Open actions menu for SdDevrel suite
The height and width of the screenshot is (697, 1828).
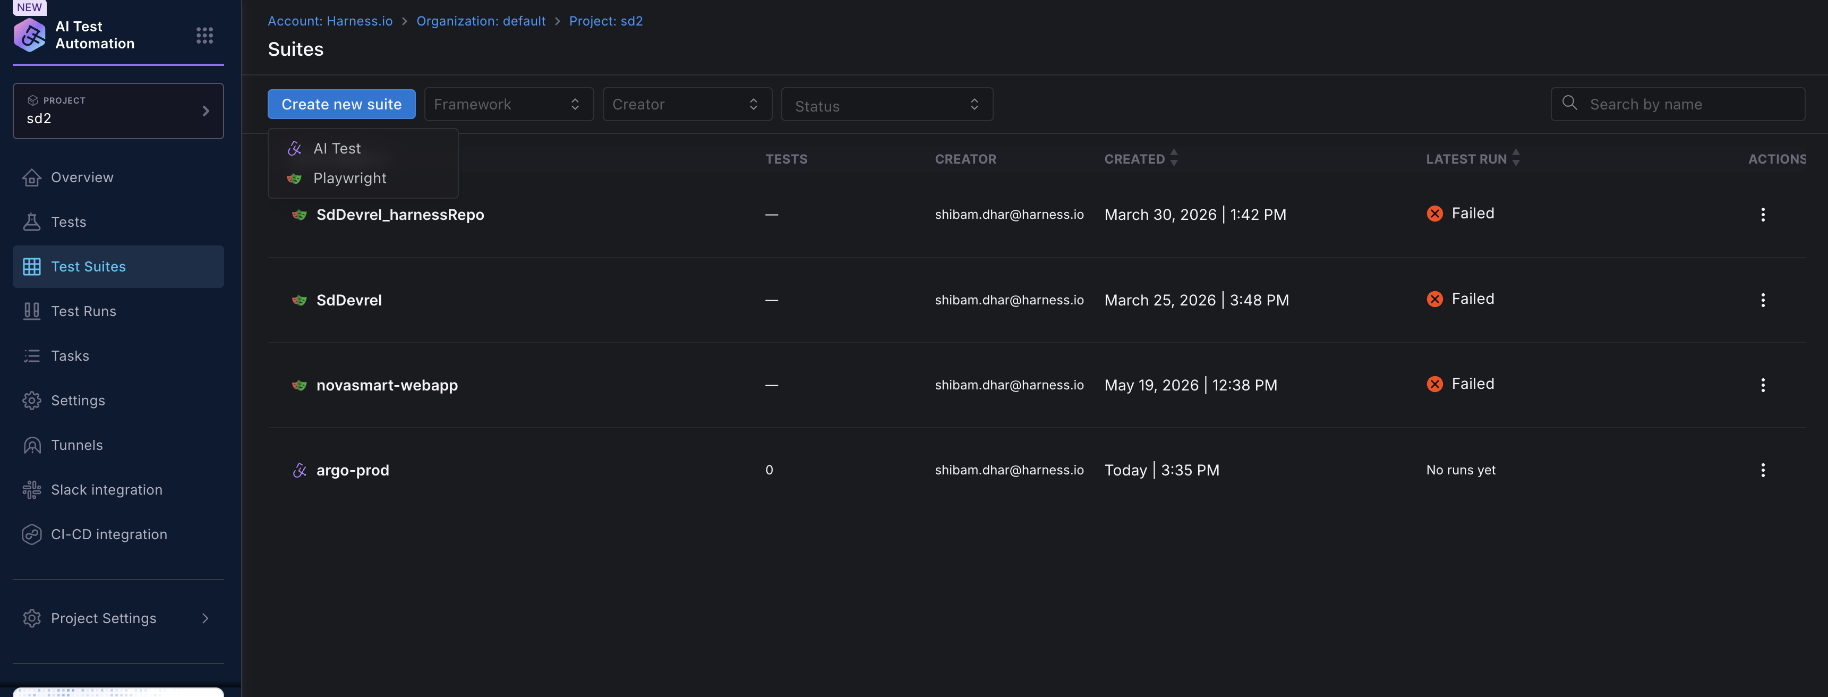click(1763, 300)
